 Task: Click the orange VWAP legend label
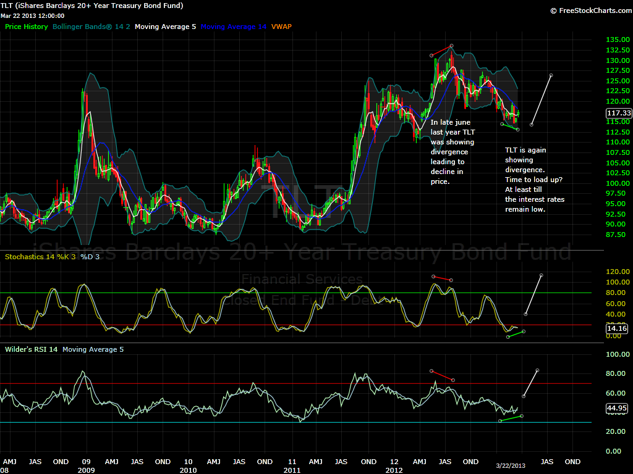pyautogui.click(x=281, y=27)
